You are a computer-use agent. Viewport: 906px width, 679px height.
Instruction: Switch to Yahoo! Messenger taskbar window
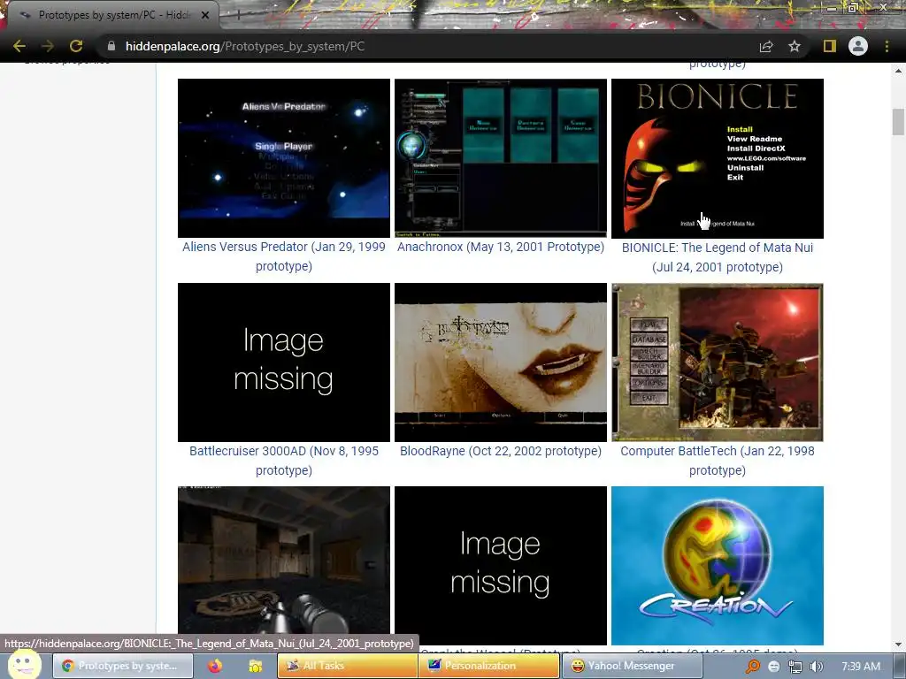click(632, 666)
